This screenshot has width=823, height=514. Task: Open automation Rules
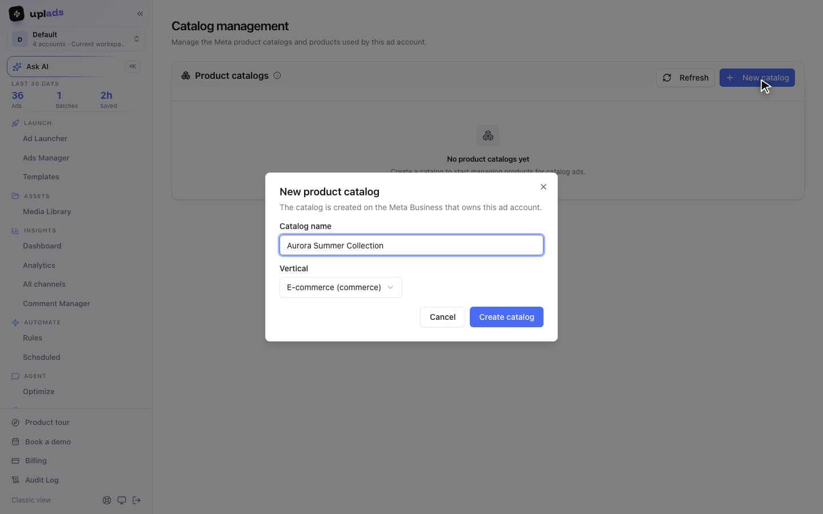[33, 338]
